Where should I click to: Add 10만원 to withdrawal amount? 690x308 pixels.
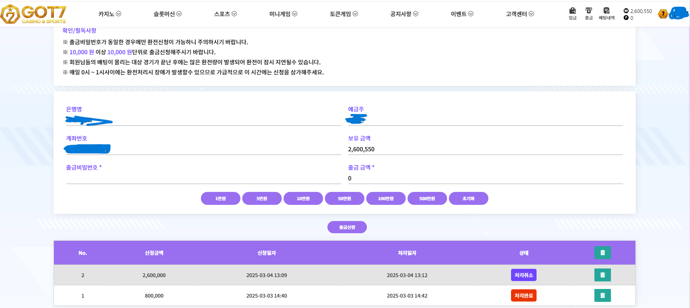tap(303, 198)
